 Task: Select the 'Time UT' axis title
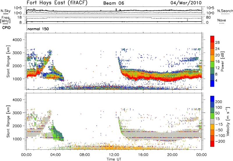coord(114,159)
